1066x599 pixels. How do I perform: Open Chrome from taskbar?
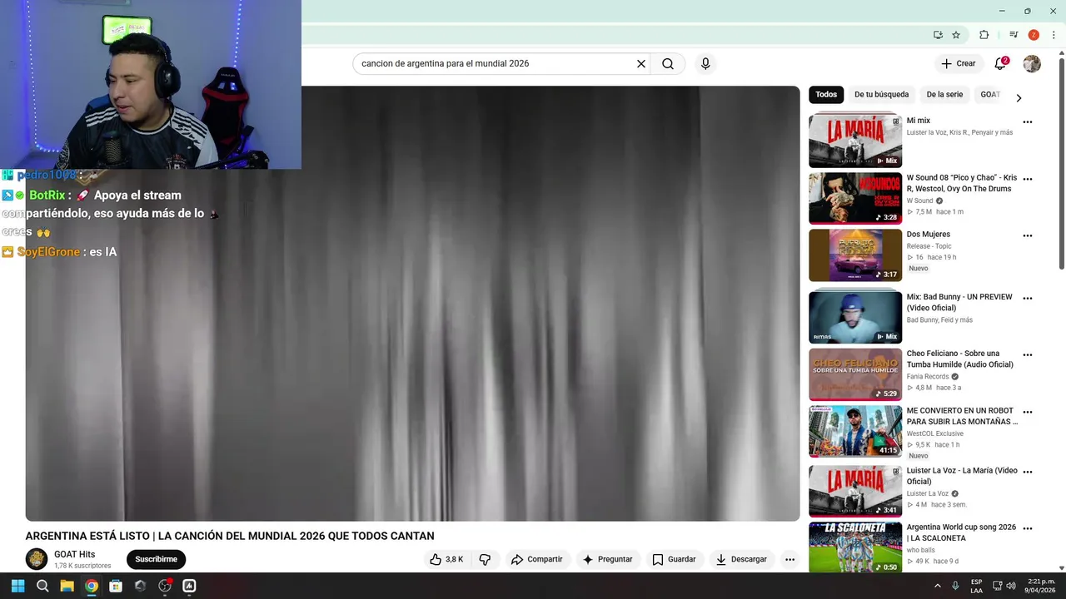pyautogui.click(x=92, y=586)
